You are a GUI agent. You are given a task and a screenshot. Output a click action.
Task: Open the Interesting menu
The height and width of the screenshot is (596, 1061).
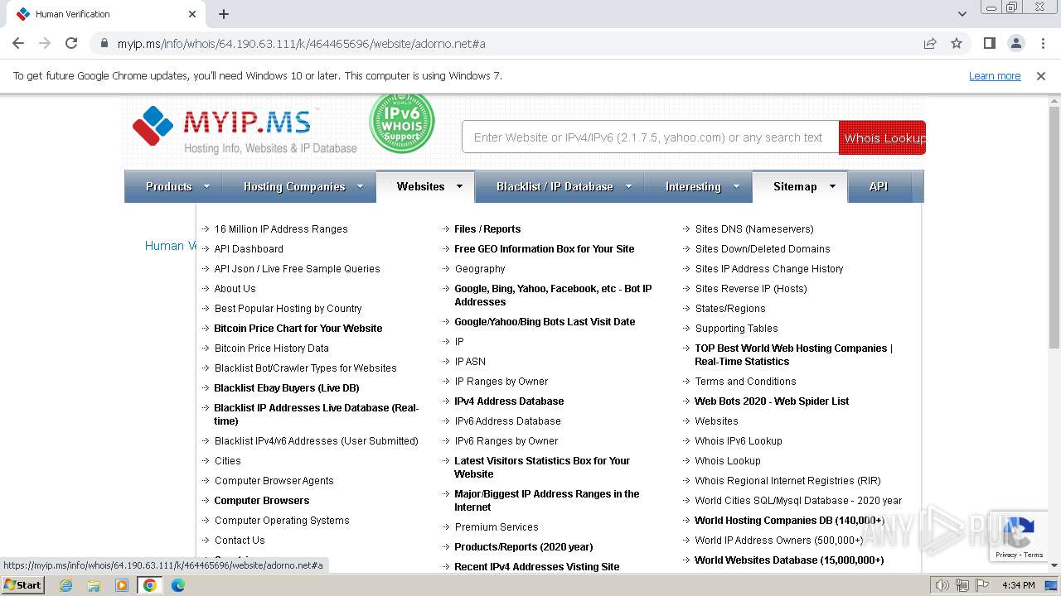point(693,186)
